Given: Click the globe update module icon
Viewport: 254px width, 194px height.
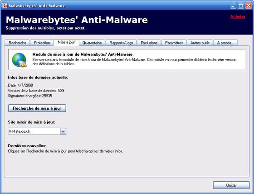Looking at the screenshot, I should pyautogui.click(x=19, y=60).
